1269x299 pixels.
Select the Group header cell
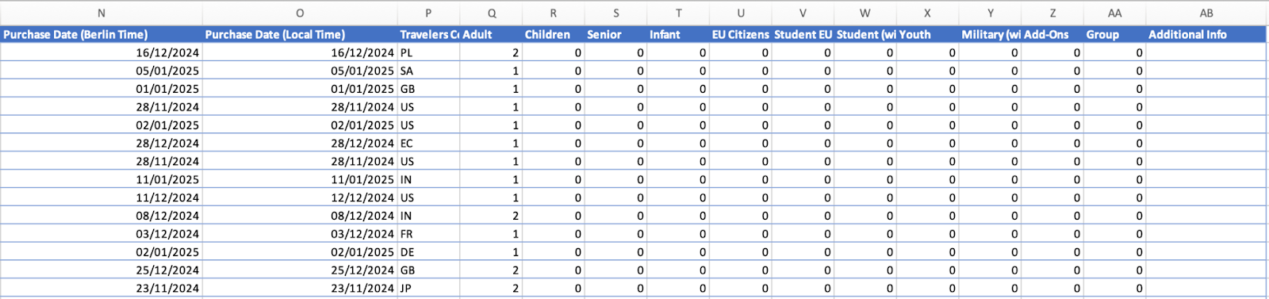[x=1114, y=34]
